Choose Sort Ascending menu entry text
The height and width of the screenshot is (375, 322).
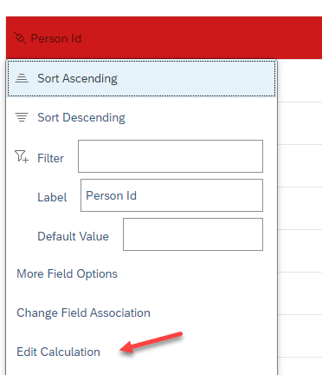pyautogui.click(x=77, y=78)
